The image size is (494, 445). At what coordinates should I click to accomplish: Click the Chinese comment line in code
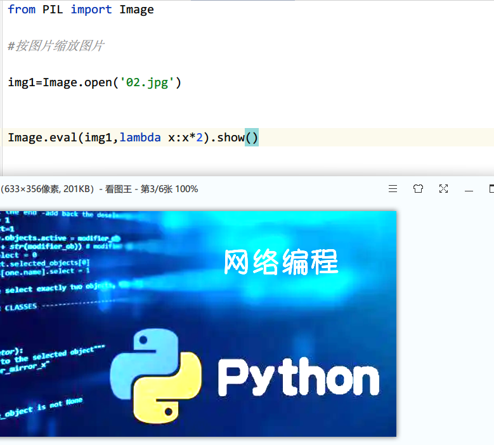pyautogui.click(x=56, y=46)
